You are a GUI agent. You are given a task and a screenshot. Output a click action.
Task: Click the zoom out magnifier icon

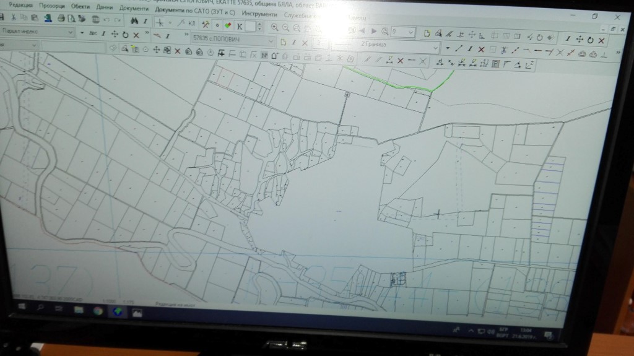pos(286,28)
